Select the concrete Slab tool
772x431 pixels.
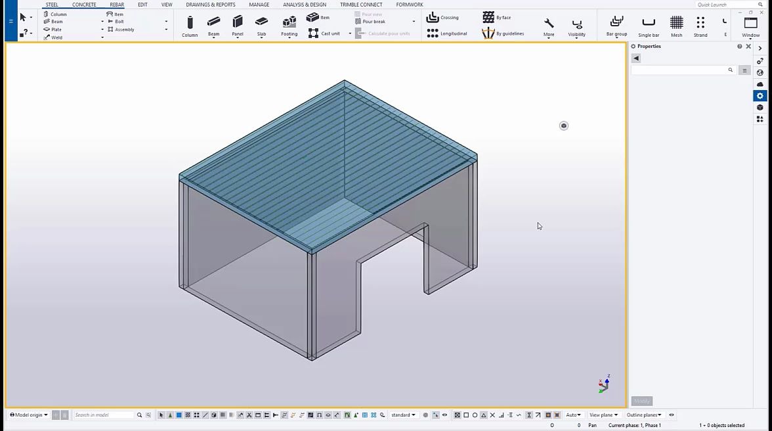261,26
